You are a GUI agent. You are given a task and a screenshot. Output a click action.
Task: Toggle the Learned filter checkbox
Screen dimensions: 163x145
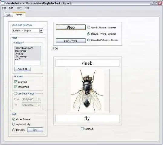(16, 82)
